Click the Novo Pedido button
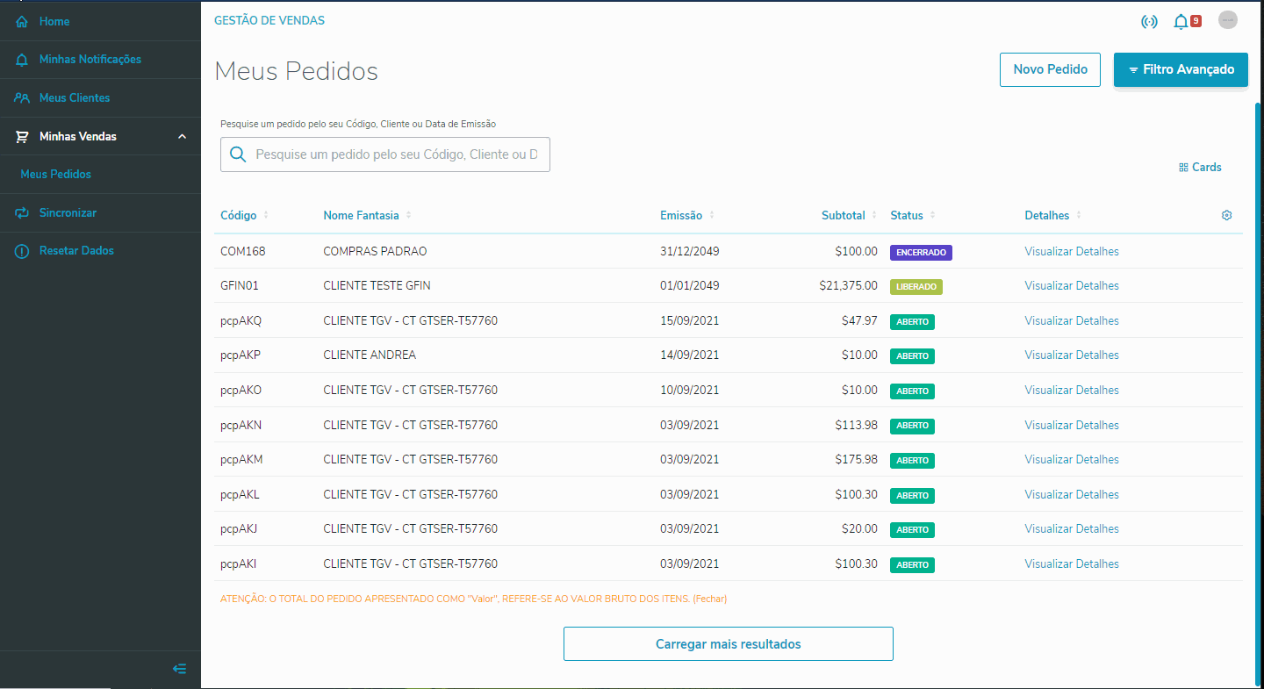This screenshot has width=1264, height=689. point(1050,69)
